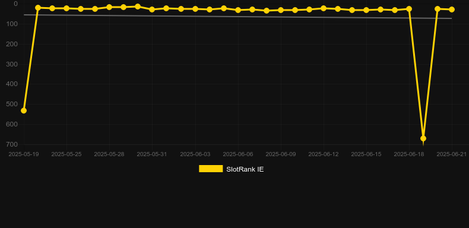Click the 2025-05-25 x-axis label
This screenshot has height=228, width=469.
click(66, 154)
